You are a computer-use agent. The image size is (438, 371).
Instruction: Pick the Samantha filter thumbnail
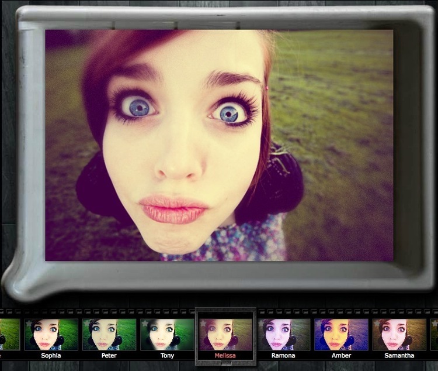pyautogui.click(x=399, y=335)
